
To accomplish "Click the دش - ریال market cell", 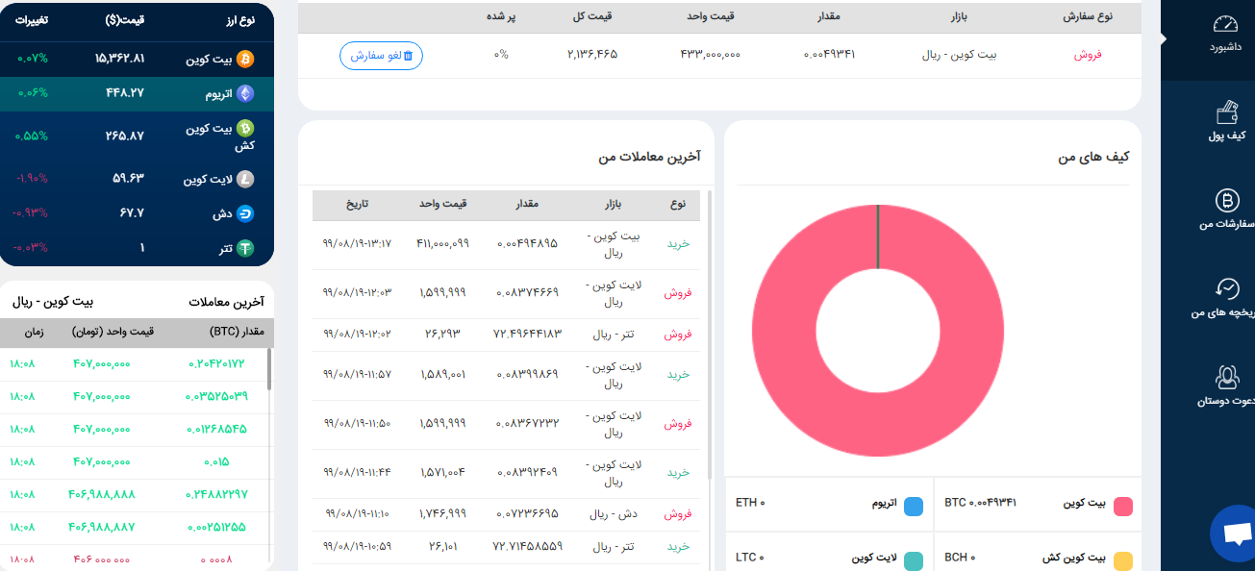I will click(x=614, y=513).
